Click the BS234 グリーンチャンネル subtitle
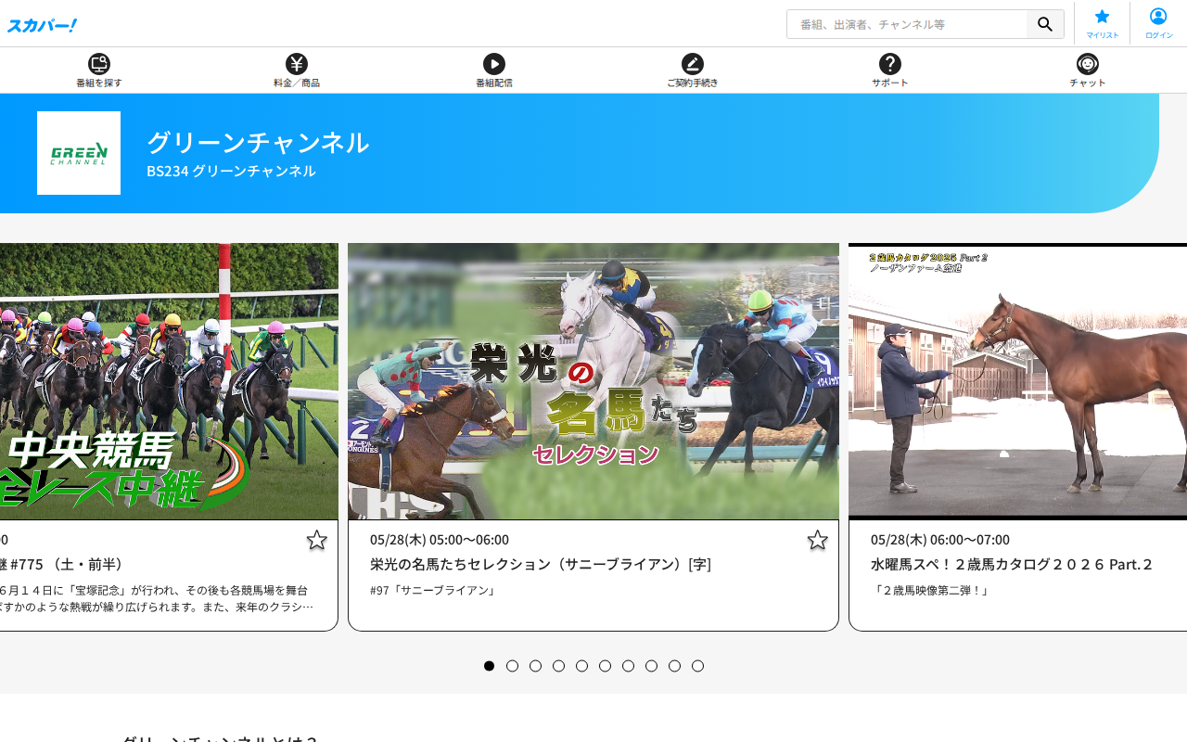 231,171
